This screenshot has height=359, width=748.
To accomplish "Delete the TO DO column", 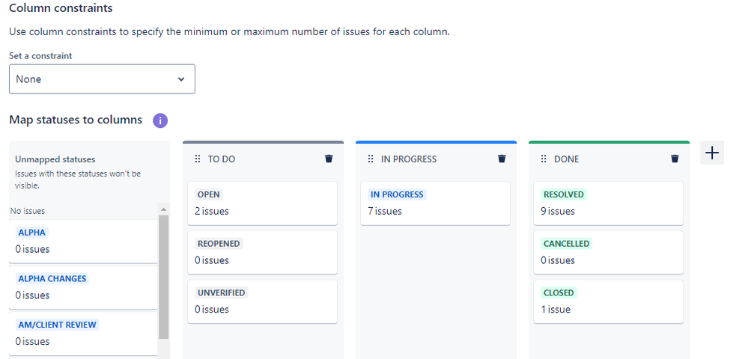I will pyautogui.click(x=328, y=159).
